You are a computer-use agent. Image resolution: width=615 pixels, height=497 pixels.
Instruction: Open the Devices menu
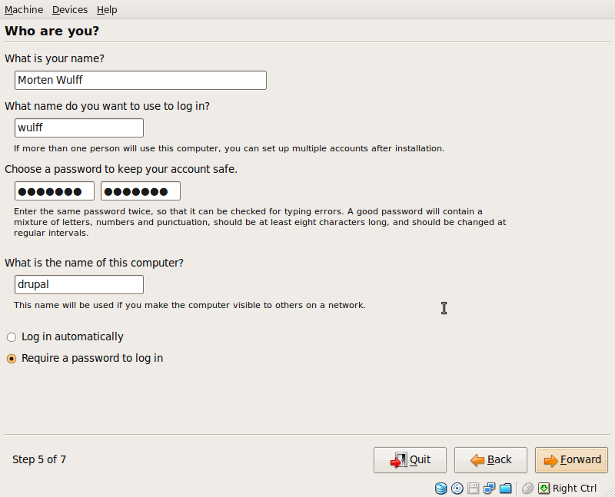pyautogui.click(x=70, y=9)
